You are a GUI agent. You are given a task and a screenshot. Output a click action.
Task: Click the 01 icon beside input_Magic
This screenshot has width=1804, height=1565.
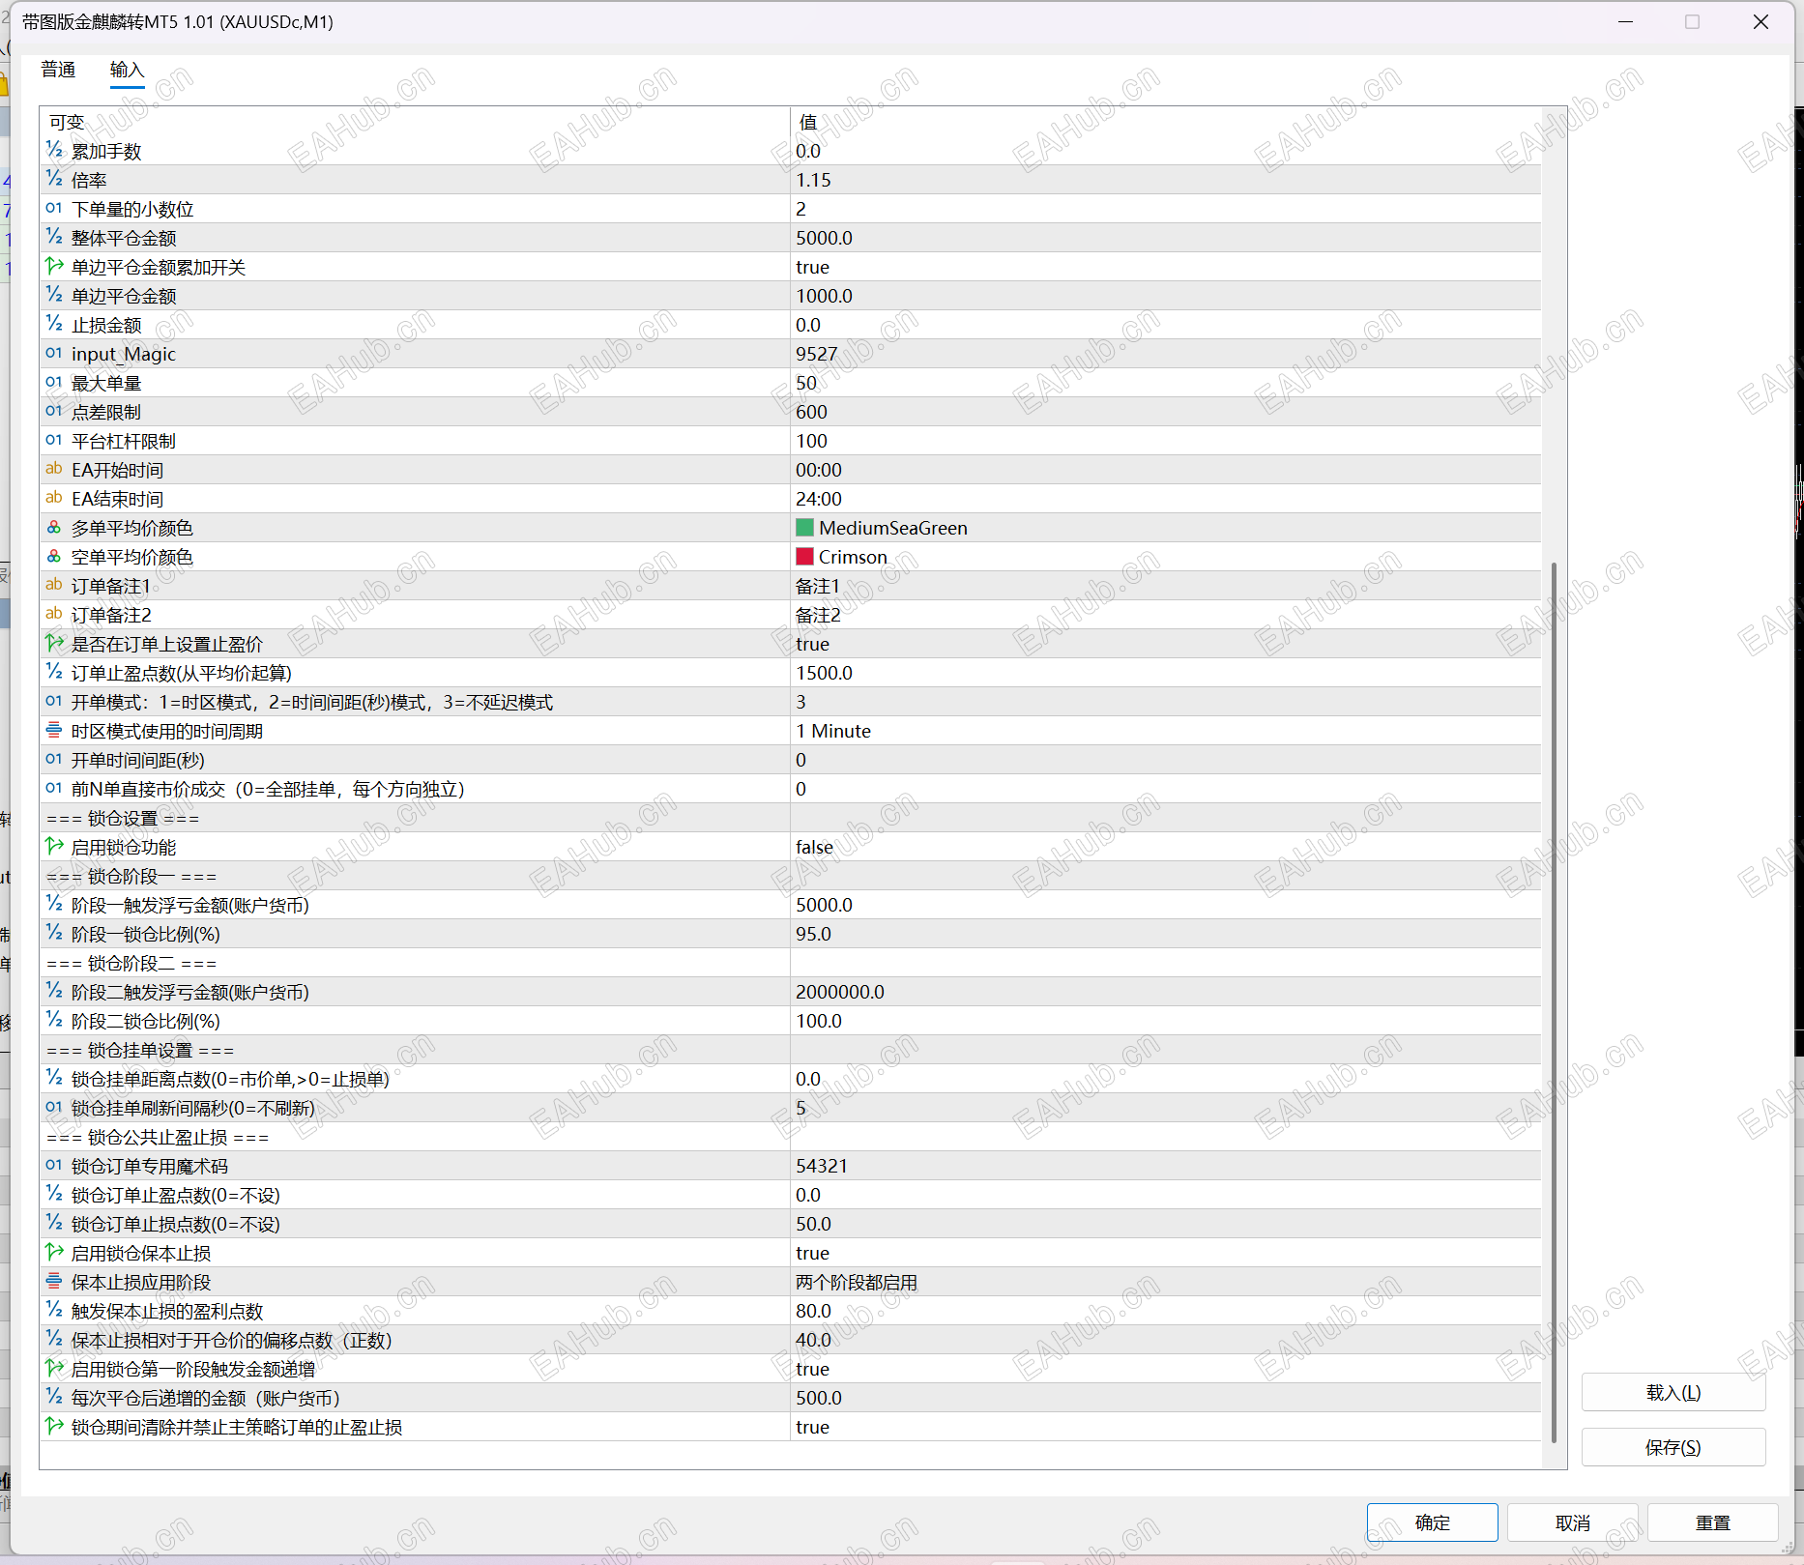[x=54, y=354]
